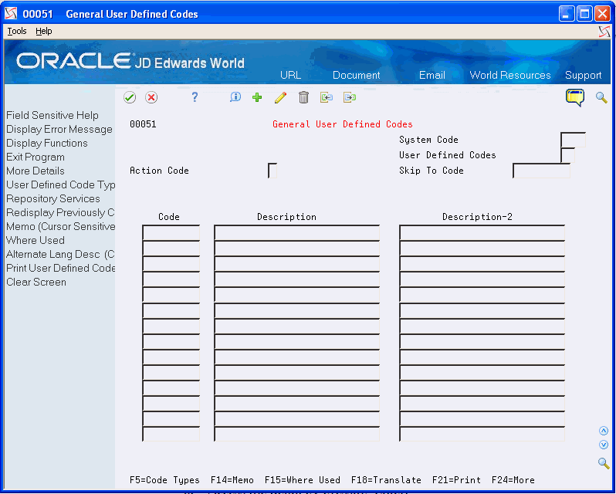The image size is (616, 494).
Task: Click the red X cancel icon
Action: point(151,97)
